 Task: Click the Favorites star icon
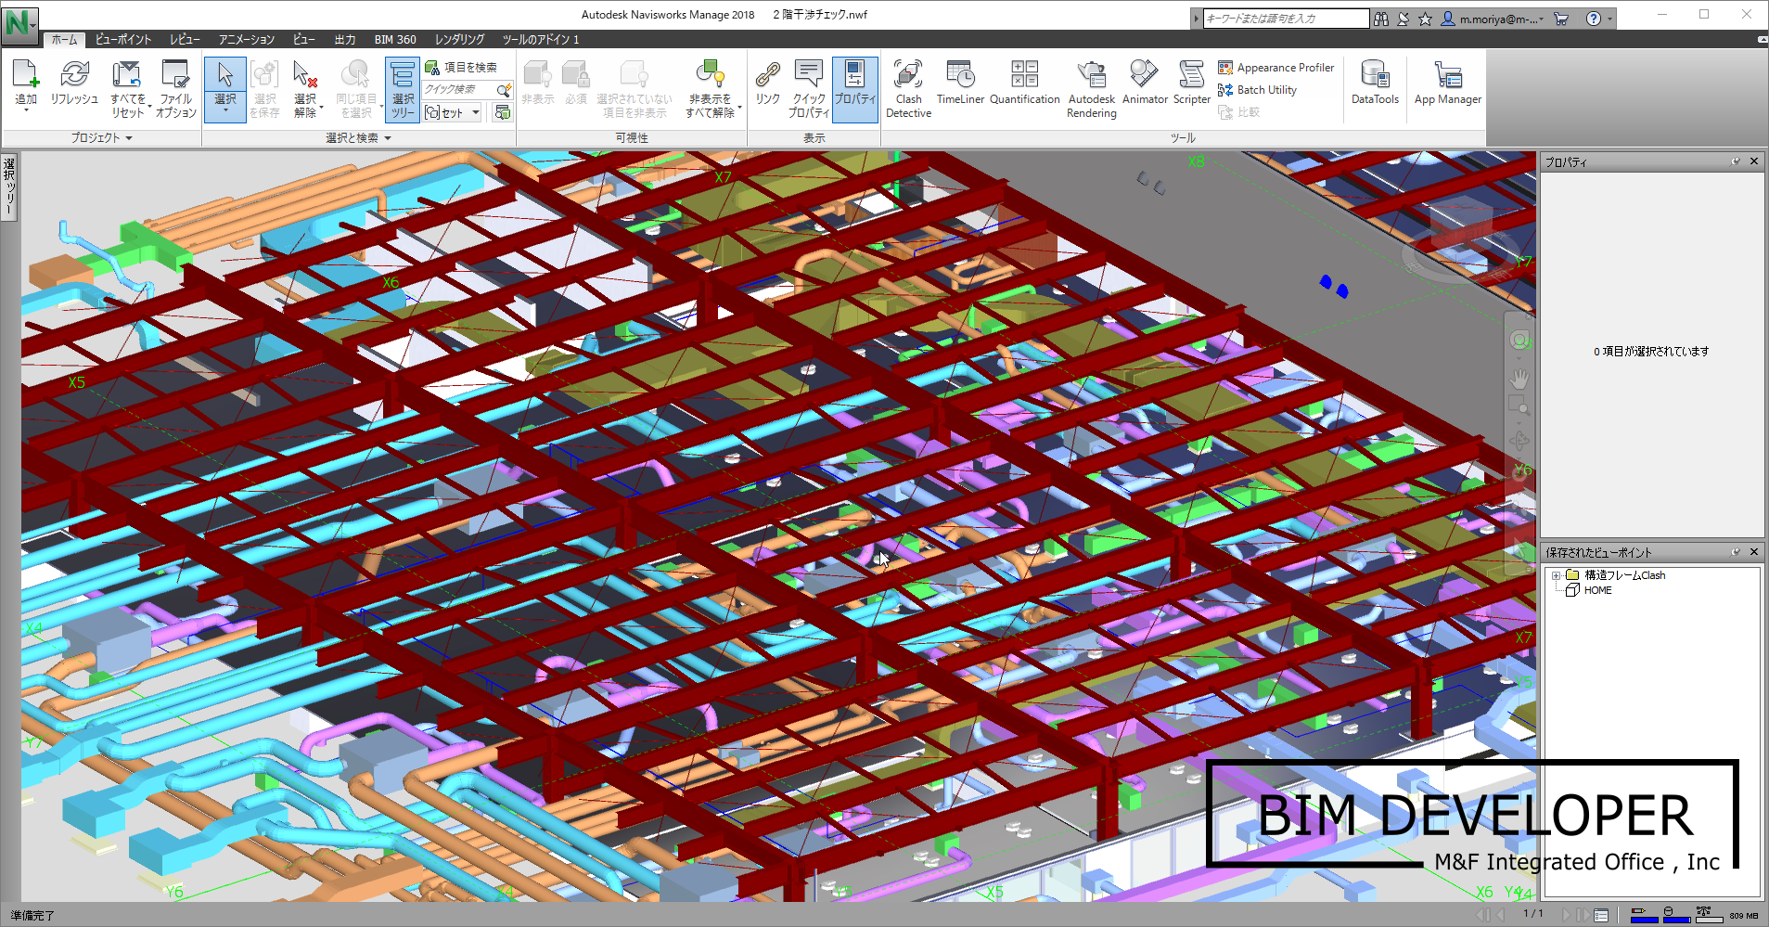point(1425,19)
